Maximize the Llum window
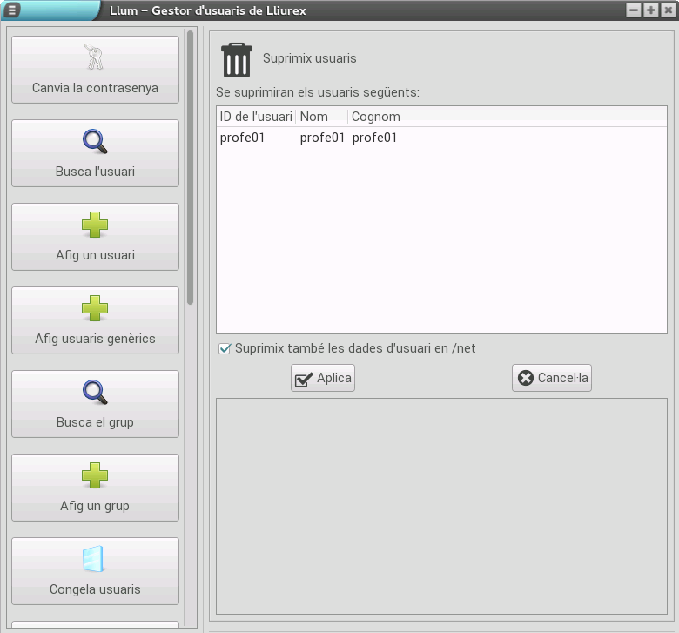Screen dimensions: 679x633 pyautogui.click(x=650, y=10)
